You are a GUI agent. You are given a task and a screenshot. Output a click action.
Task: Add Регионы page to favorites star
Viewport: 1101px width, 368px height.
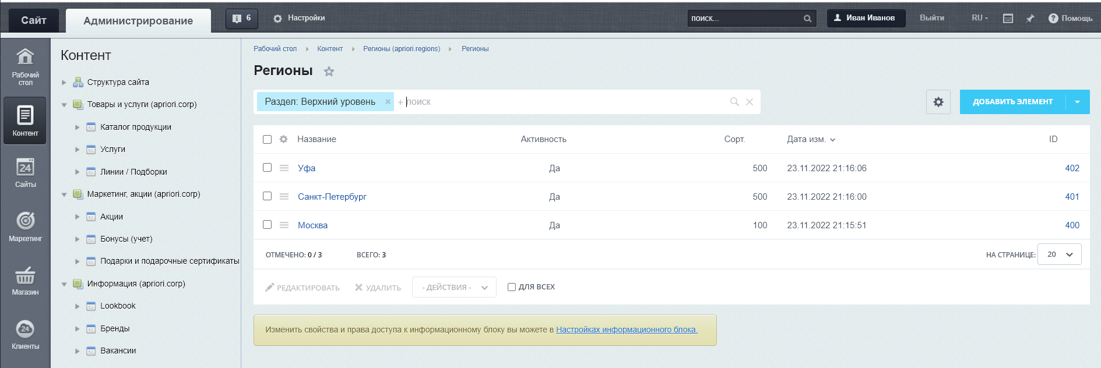pos(329,72)
